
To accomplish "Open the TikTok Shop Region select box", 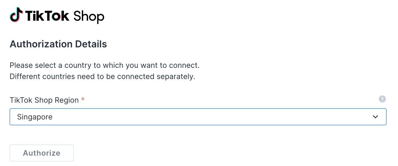I will click(x=198, y=117).
